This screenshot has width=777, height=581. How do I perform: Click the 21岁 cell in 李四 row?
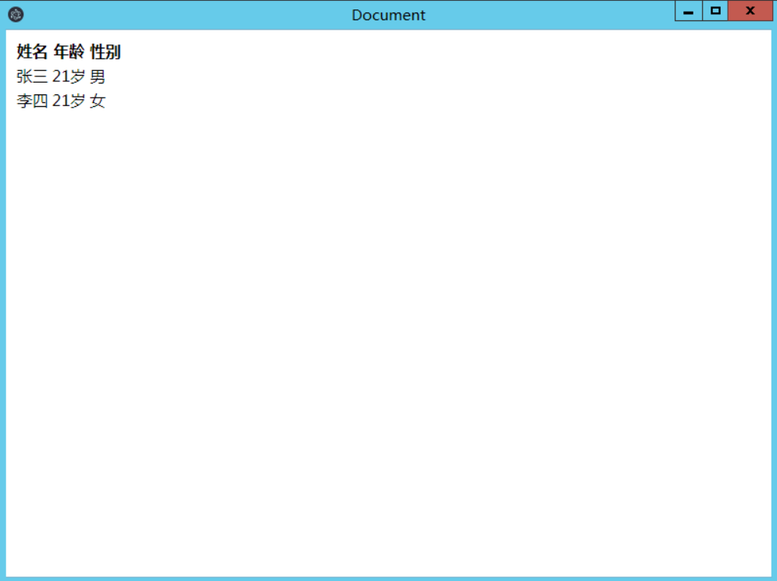click(69, 101)
